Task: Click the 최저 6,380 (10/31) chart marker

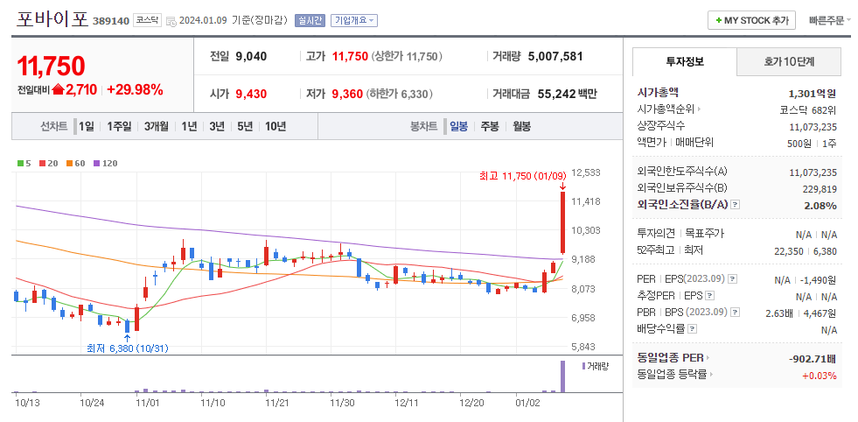Action: tap(128, 348)
